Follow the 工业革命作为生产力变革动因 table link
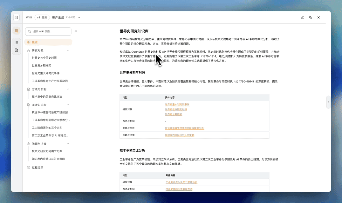Viewport: 342px width, 203px height. [x=181, y=183]
